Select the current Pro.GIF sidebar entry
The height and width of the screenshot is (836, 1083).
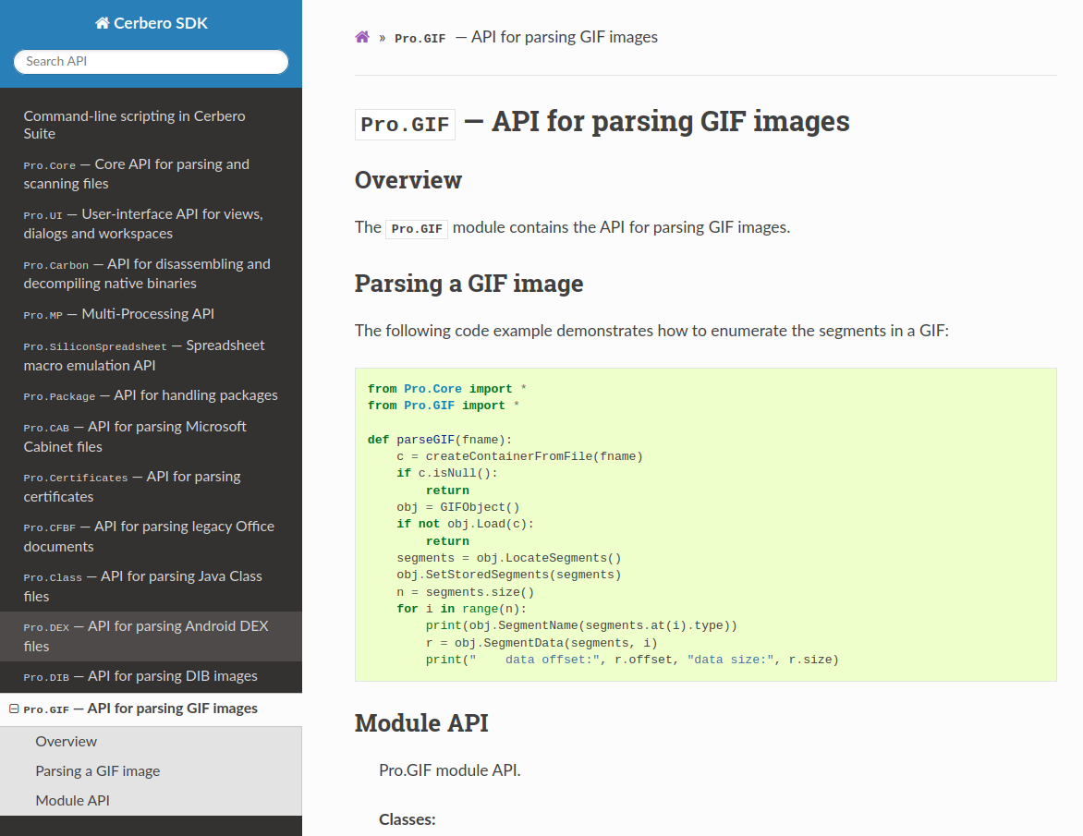coord(151,709)
